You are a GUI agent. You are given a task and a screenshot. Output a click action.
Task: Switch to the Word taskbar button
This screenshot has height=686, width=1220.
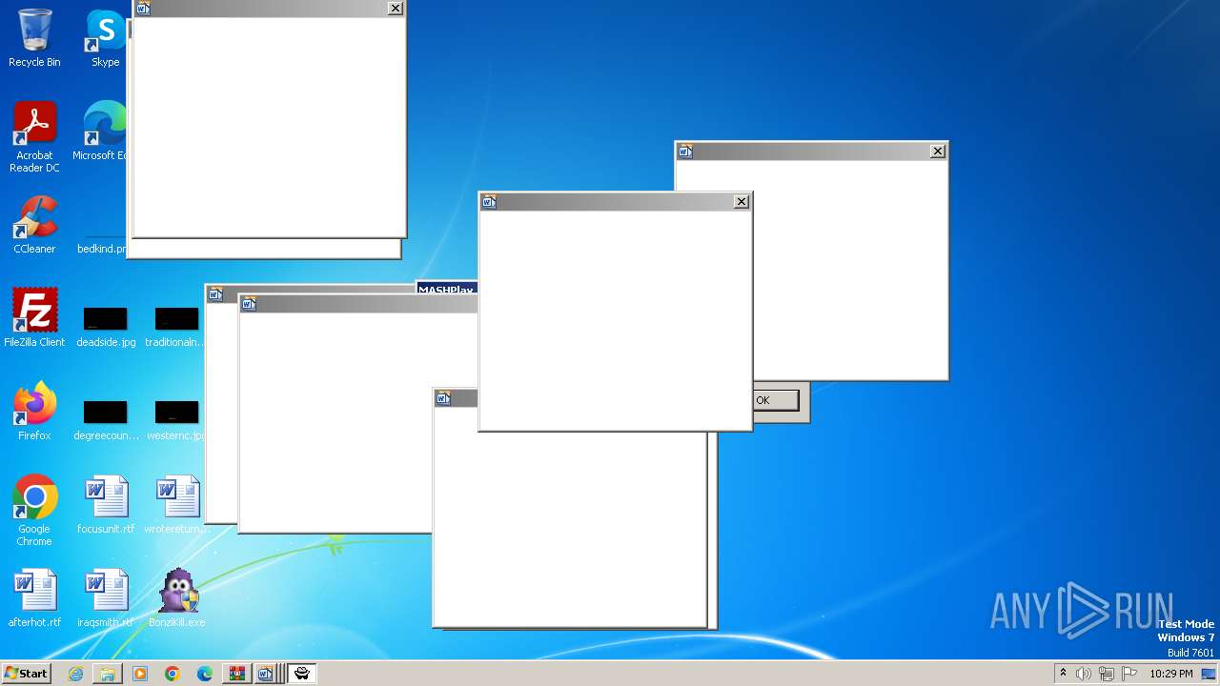tap(266, 674)
